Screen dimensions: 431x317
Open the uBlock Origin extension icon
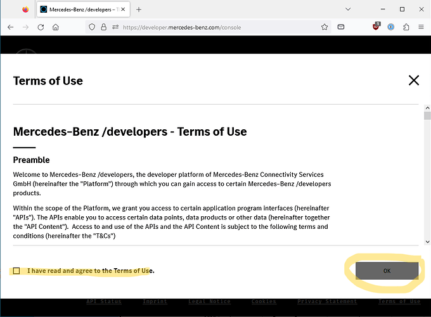[x=376, y=27]
